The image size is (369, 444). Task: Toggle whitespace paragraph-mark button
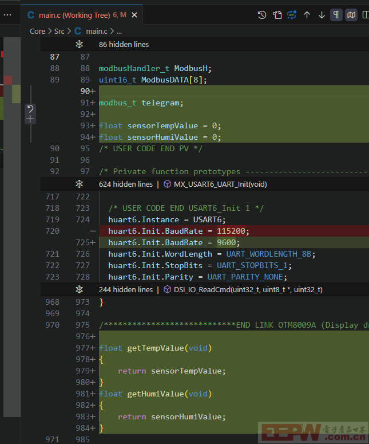pyautogui.click(x=336, y=15)
